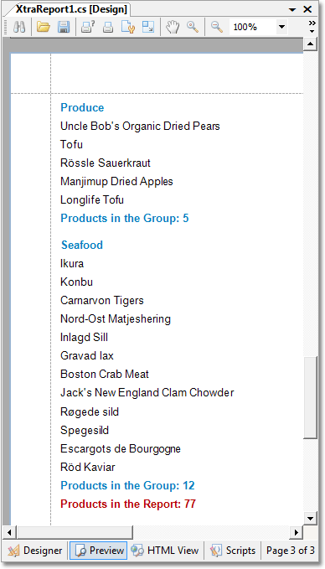
Task: Click the Zoom Out magnifier icon
Action: (217, 27)
